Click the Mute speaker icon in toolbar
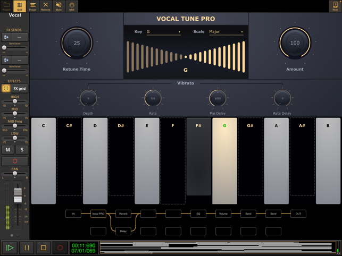The height and width of the screenshot is (256, 342). (x=59, y=6)
